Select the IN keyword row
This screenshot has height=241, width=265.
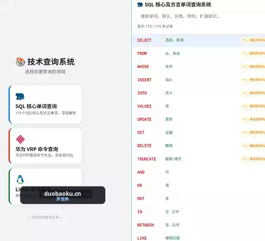click(198, 212)
